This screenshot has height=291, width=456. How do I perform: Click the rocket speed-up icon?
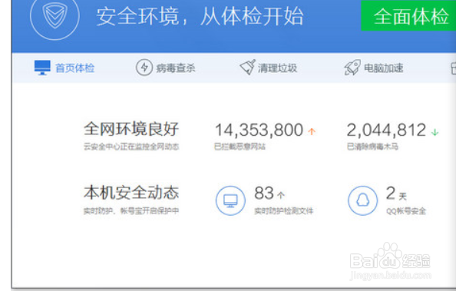(352, 68)
